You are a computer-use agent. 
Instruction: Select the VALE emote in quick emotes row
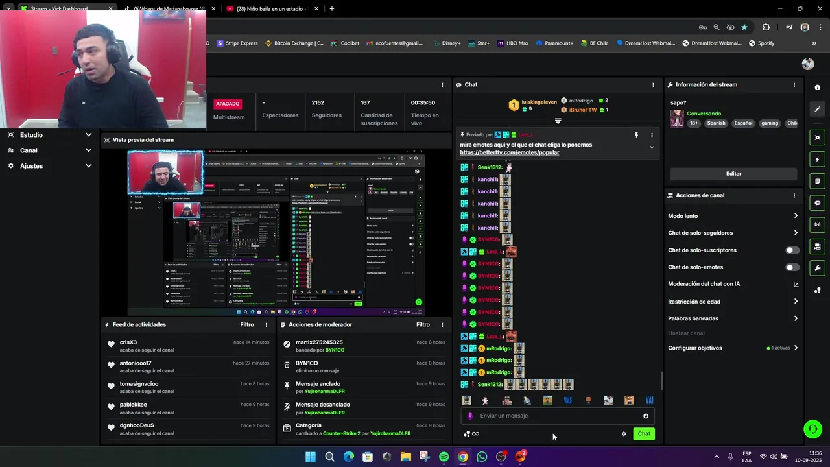[568, 400]
